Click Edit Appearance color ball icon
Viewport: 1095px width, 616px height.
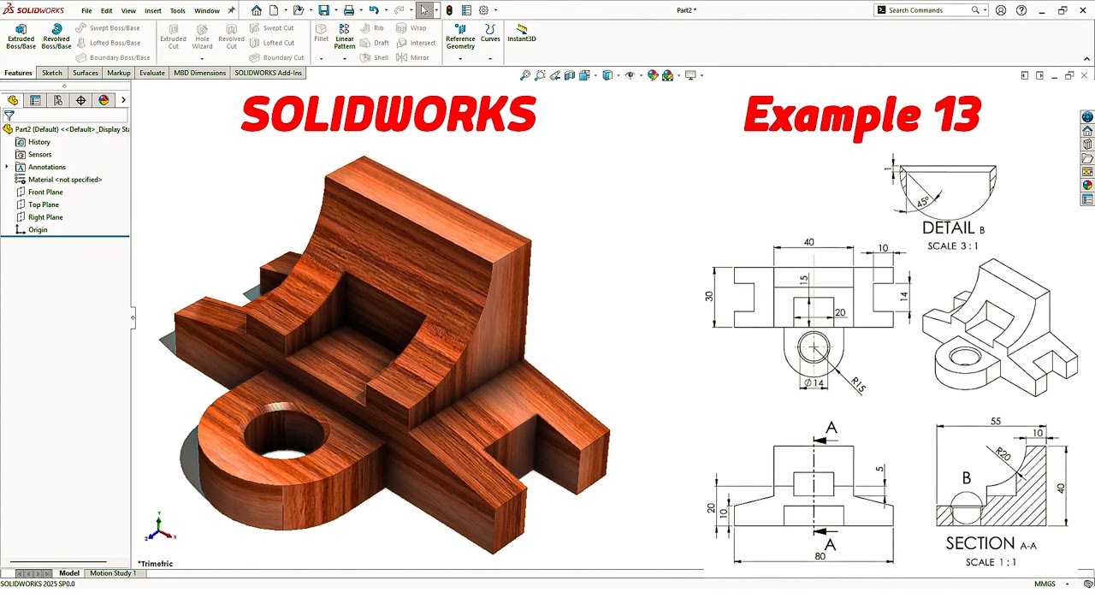tap(653, 75)
